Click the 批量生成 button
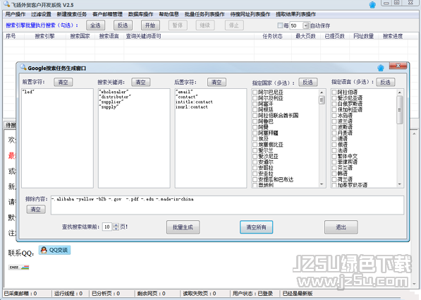The height and width of the screenshot is (300, 421). (x=183, y=227)
